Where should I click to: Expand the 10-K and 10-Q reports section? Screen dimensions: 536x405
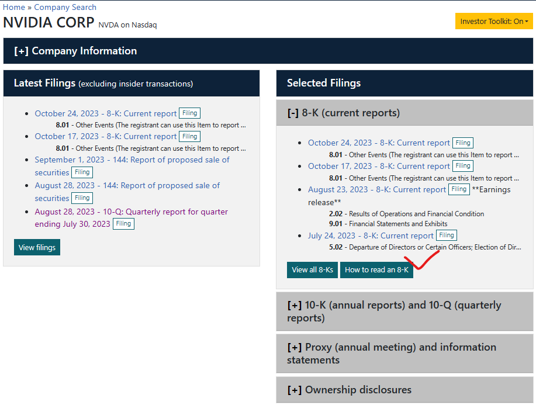pos(404,311)
